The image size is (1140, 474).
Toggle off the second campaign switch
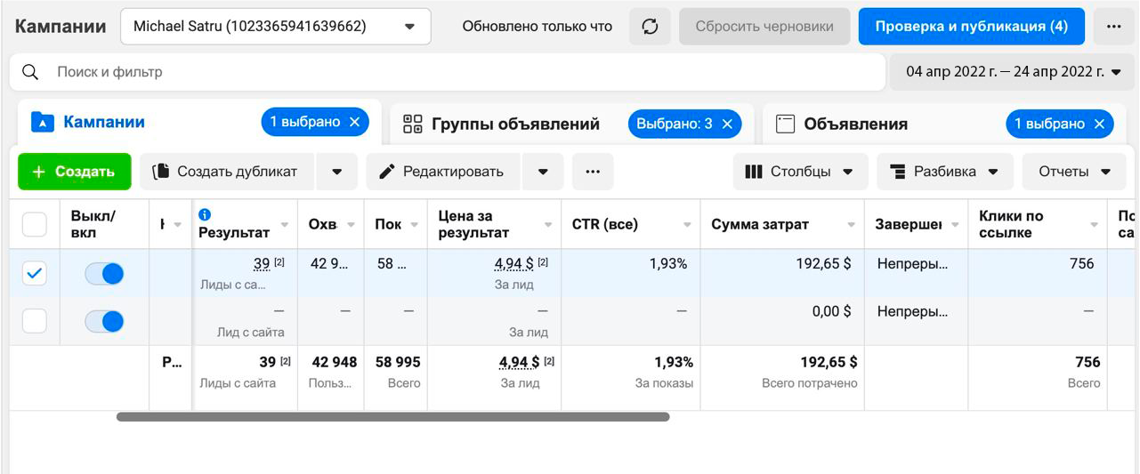104,321
